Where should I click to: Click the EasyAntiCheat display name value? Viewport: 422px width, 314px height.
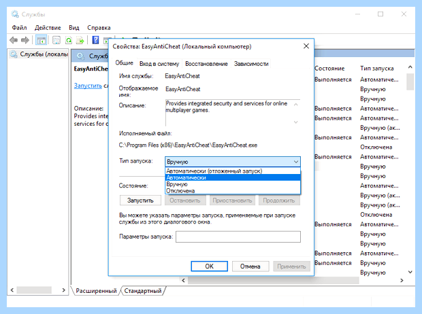coord(182,89)
